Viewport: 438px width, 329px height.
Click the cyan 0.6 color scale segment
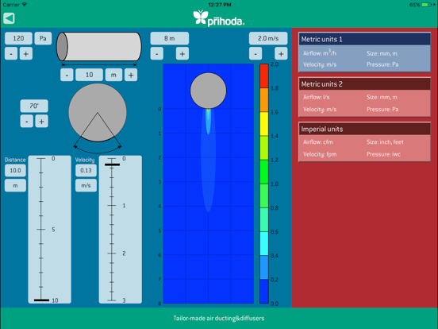point(264,243)
